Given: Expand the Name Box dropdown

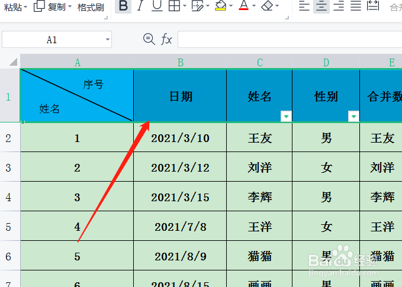Looking at the screenshot, I should [108, 40].
